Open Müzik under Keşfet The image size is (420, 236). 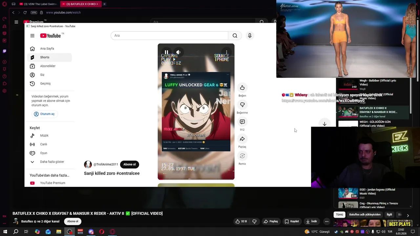pos(50,135)
